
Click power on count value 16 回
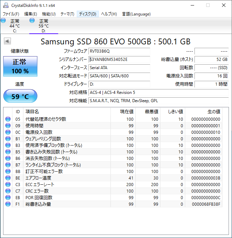click(211, 76)
